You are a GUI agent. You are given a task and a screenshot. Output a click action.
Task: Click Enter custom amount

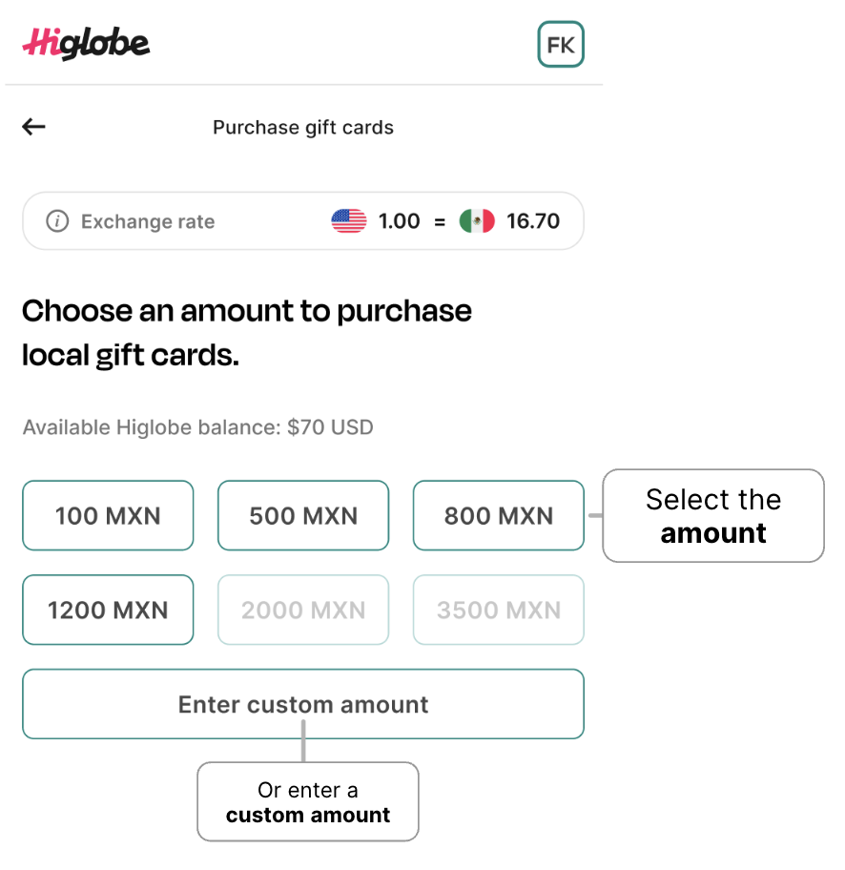(303, 704)
